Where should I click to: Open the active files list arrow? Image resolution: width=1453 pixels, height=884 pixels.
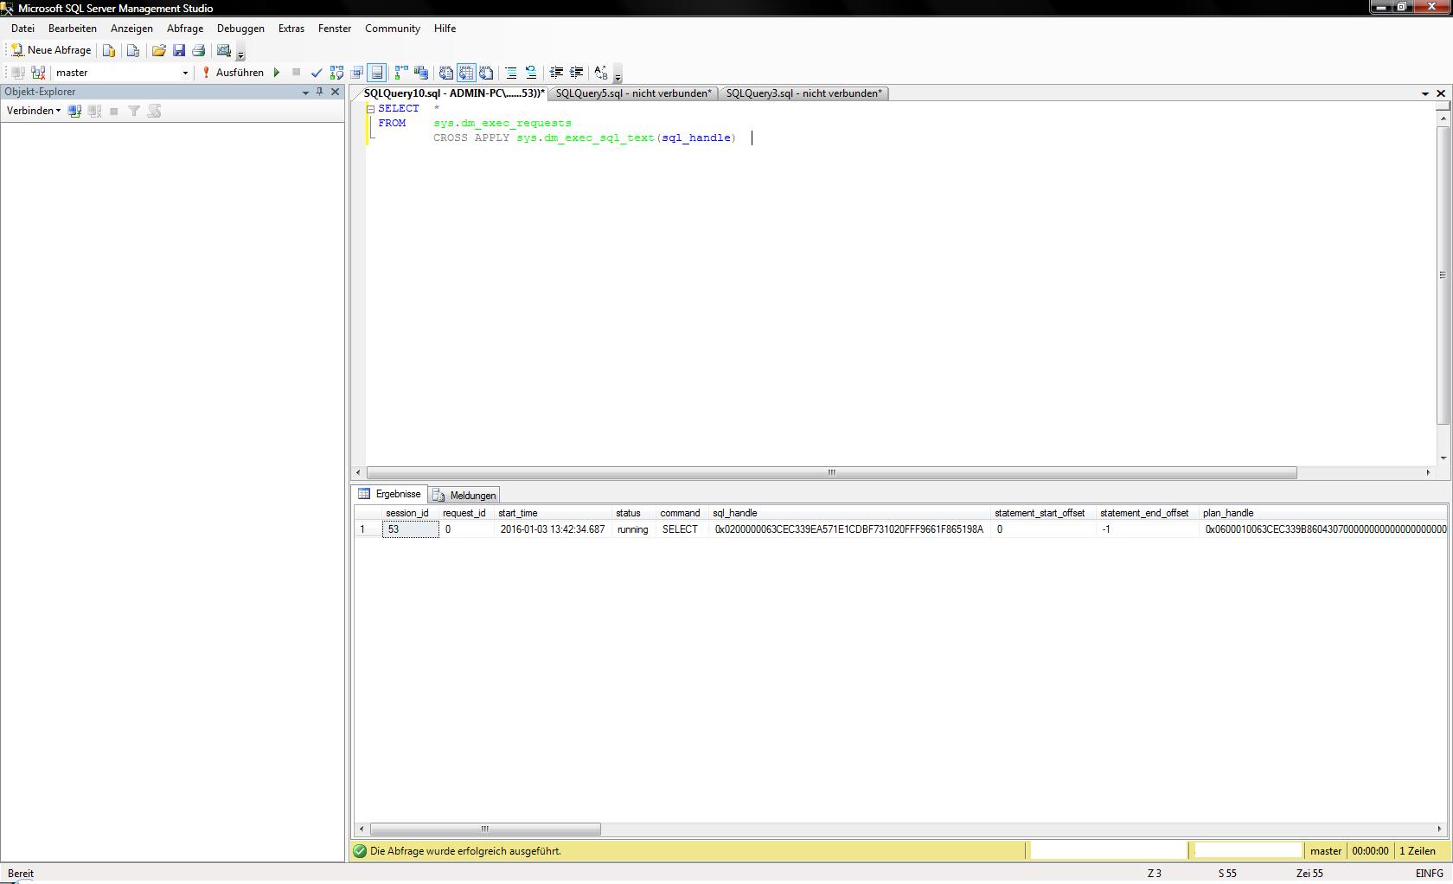coord(1424,93)
